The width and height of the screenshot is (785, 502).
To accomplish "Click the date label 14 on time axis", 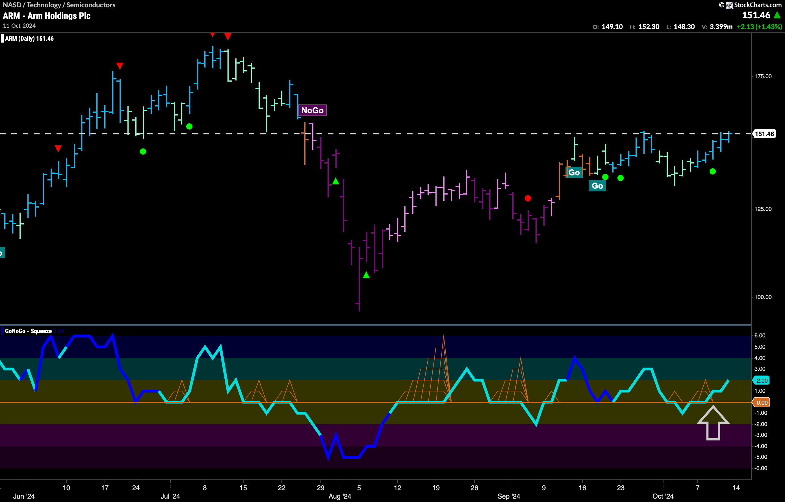I will tap(736, 488).
